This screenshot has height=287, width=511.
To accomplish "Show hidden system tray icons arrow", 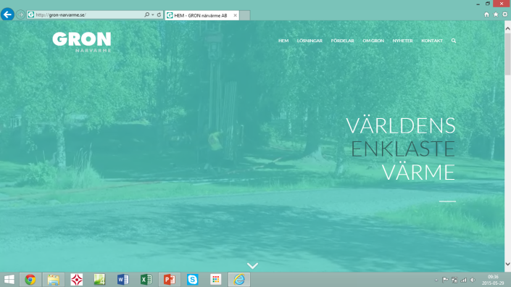I will [x=436, y=280].
